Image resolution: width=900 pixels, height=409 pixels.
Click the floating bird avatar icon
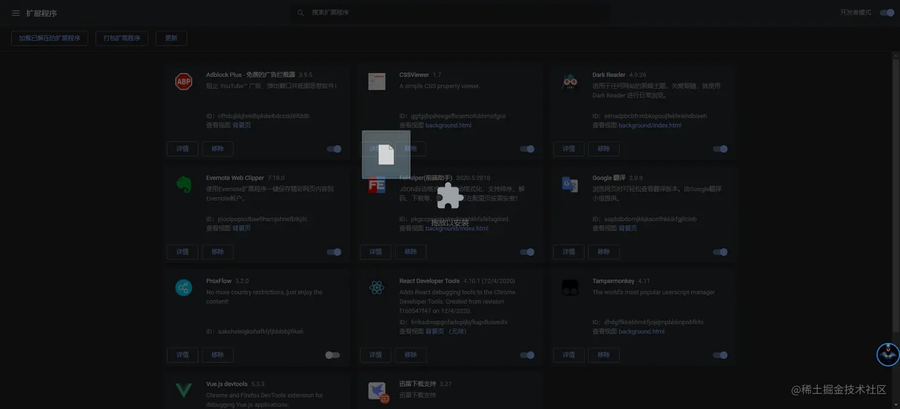(x=888, y=354)
